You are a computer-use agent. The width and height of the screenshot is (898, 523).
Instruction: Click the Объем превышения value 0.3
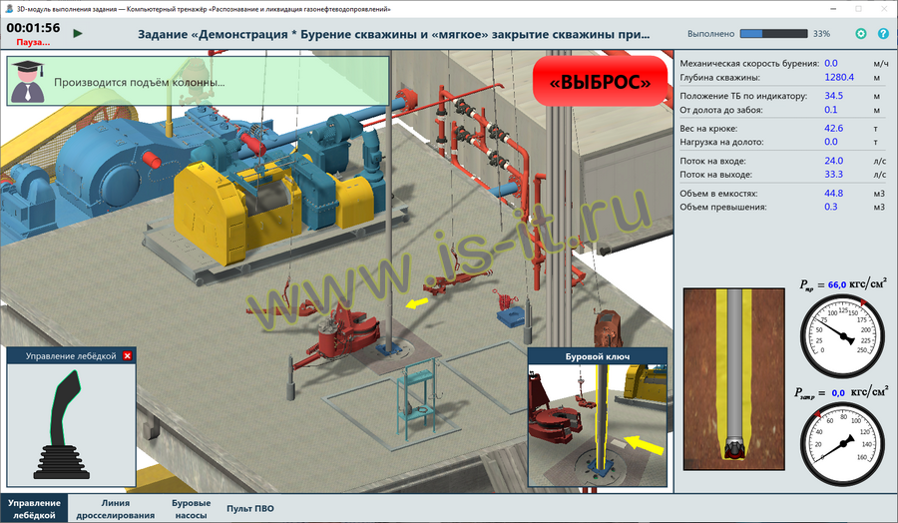click(x=830, y=207)
